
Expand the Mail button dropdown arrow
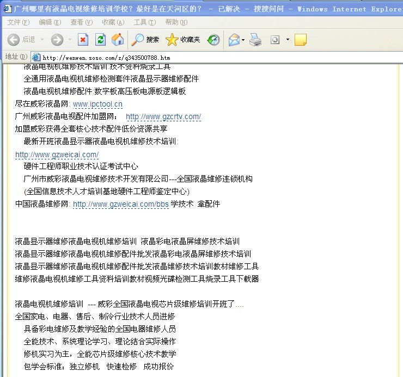click(243, 39)
